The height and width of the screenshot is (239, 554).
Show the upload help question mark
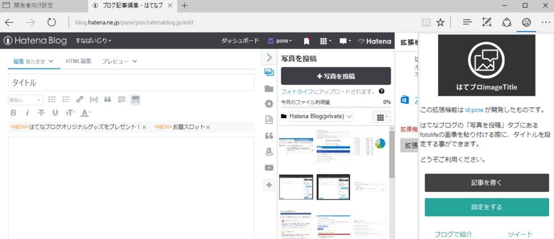point(381,91)
